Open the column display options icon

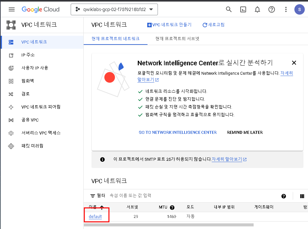pyautogui.click(x=302, y=196)
